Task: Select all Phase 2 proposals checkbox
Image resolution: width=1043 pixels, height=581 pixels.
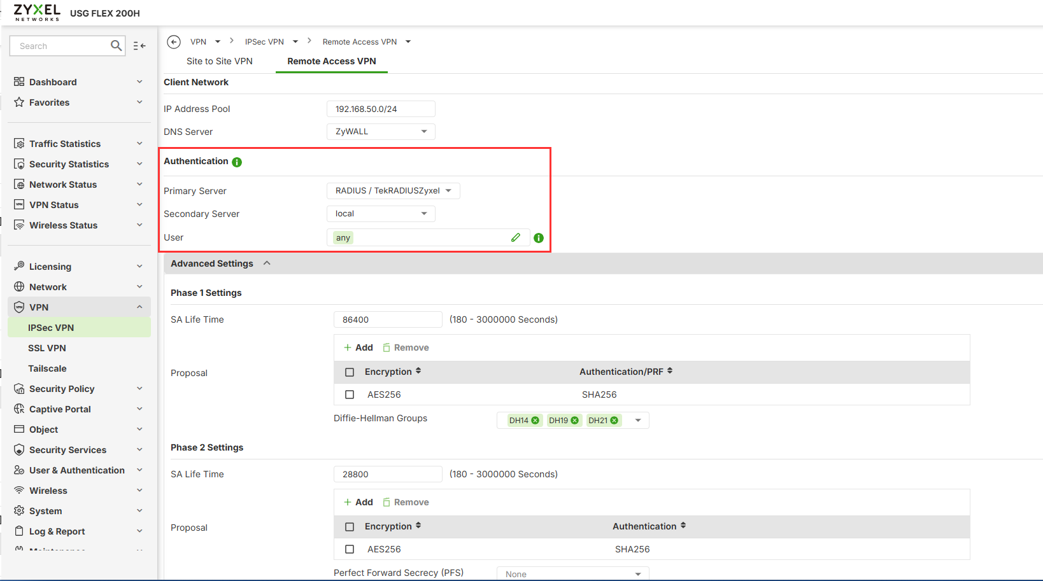Action: 350,527
